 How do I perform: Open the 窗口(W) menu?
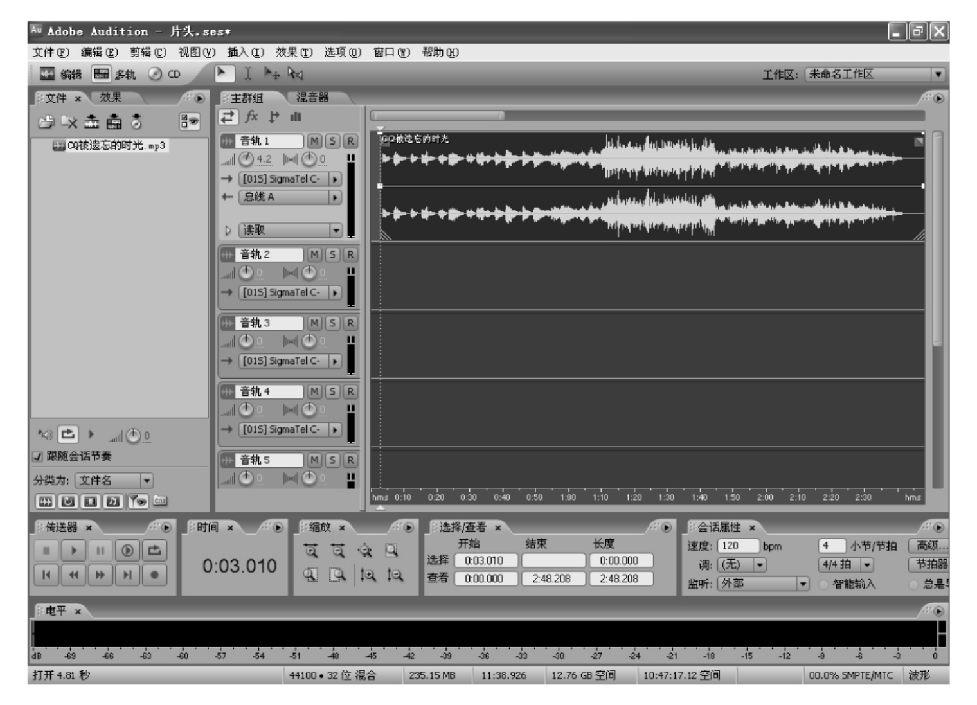pos(391,52)
